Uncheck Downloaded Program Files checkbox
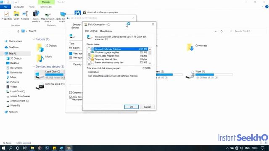The width and height of the screenshot is (269, 151). click(89, 56)
